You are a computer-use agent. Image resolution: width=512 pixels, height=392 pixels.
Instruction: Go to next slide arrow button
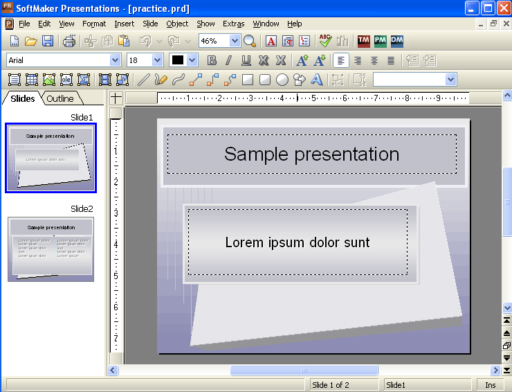click(x=506, y=358)
